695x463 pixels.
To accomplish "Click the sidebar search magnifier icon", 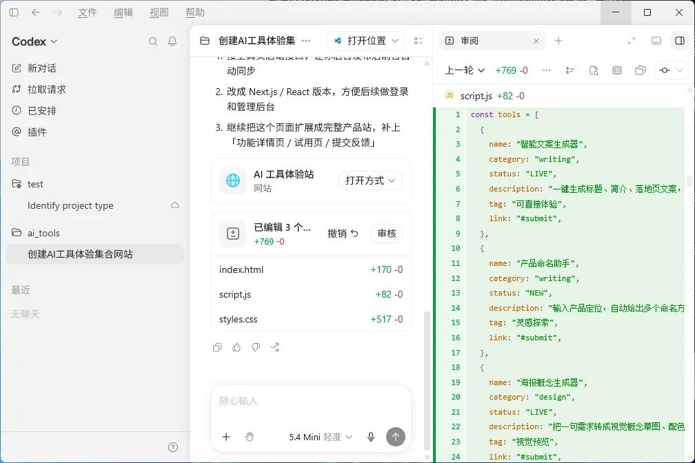I will [x=153, y=41].
